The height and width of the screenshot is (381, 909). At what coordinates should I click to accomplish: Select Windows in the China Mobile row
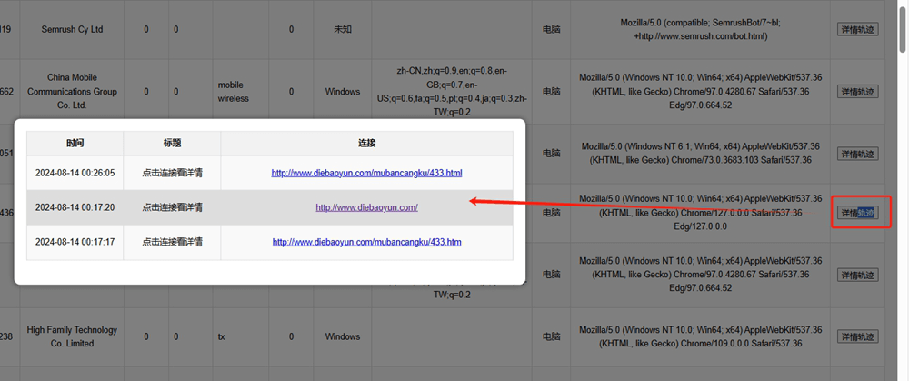tap(342, 92)
